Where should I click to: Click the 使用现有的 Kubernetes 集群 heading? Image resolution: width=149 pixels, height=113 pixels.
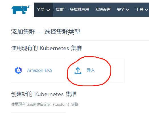pos(46,48)
